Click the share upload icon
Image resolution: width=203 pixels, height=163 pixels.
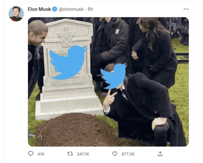pos(160,154)
